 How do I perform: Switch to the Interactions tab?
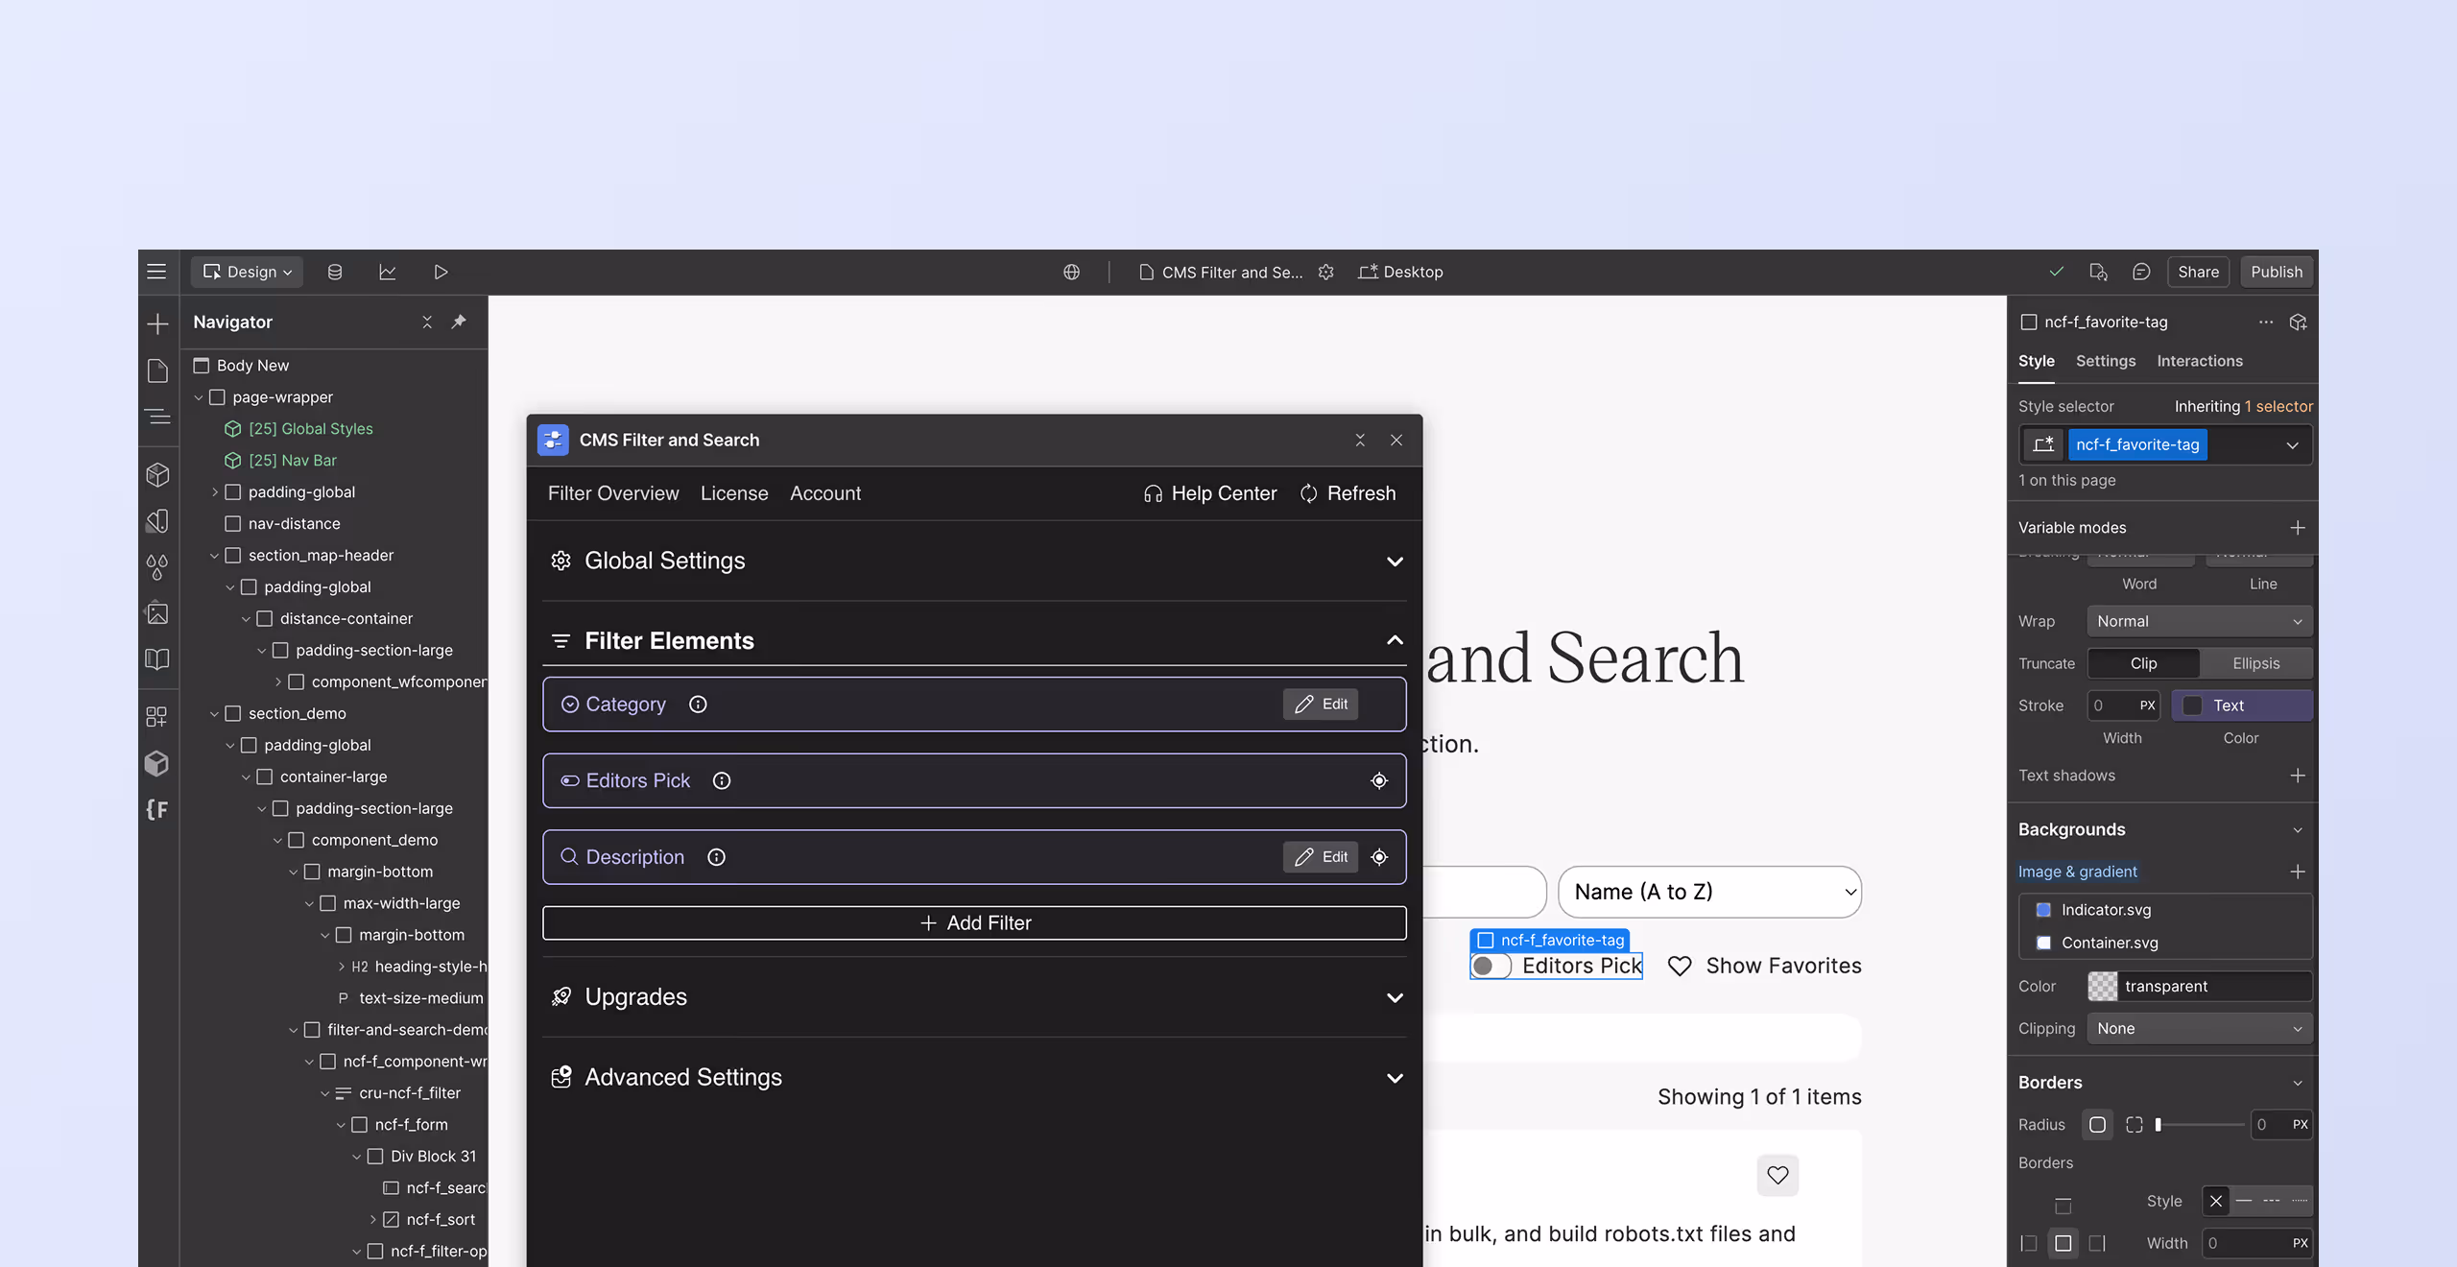coord(2200,361)
